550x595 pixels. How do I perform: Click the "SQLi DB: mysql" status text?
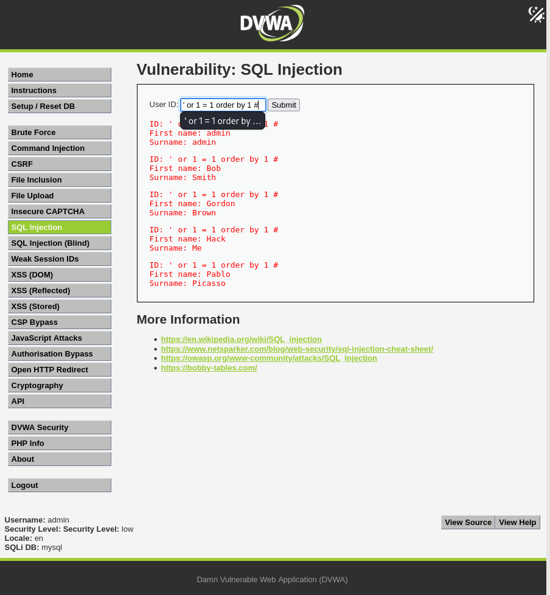point(33,547)
